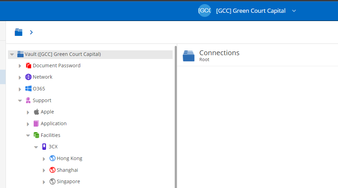
Task: Click the Network globe icon
Action: 28,77
